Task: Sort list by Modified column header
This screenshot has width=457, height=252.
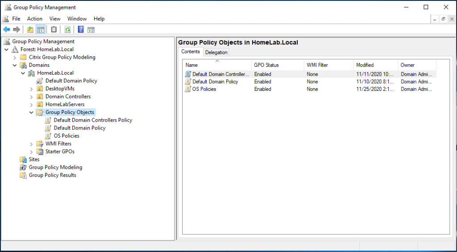Action: (376, 65)
